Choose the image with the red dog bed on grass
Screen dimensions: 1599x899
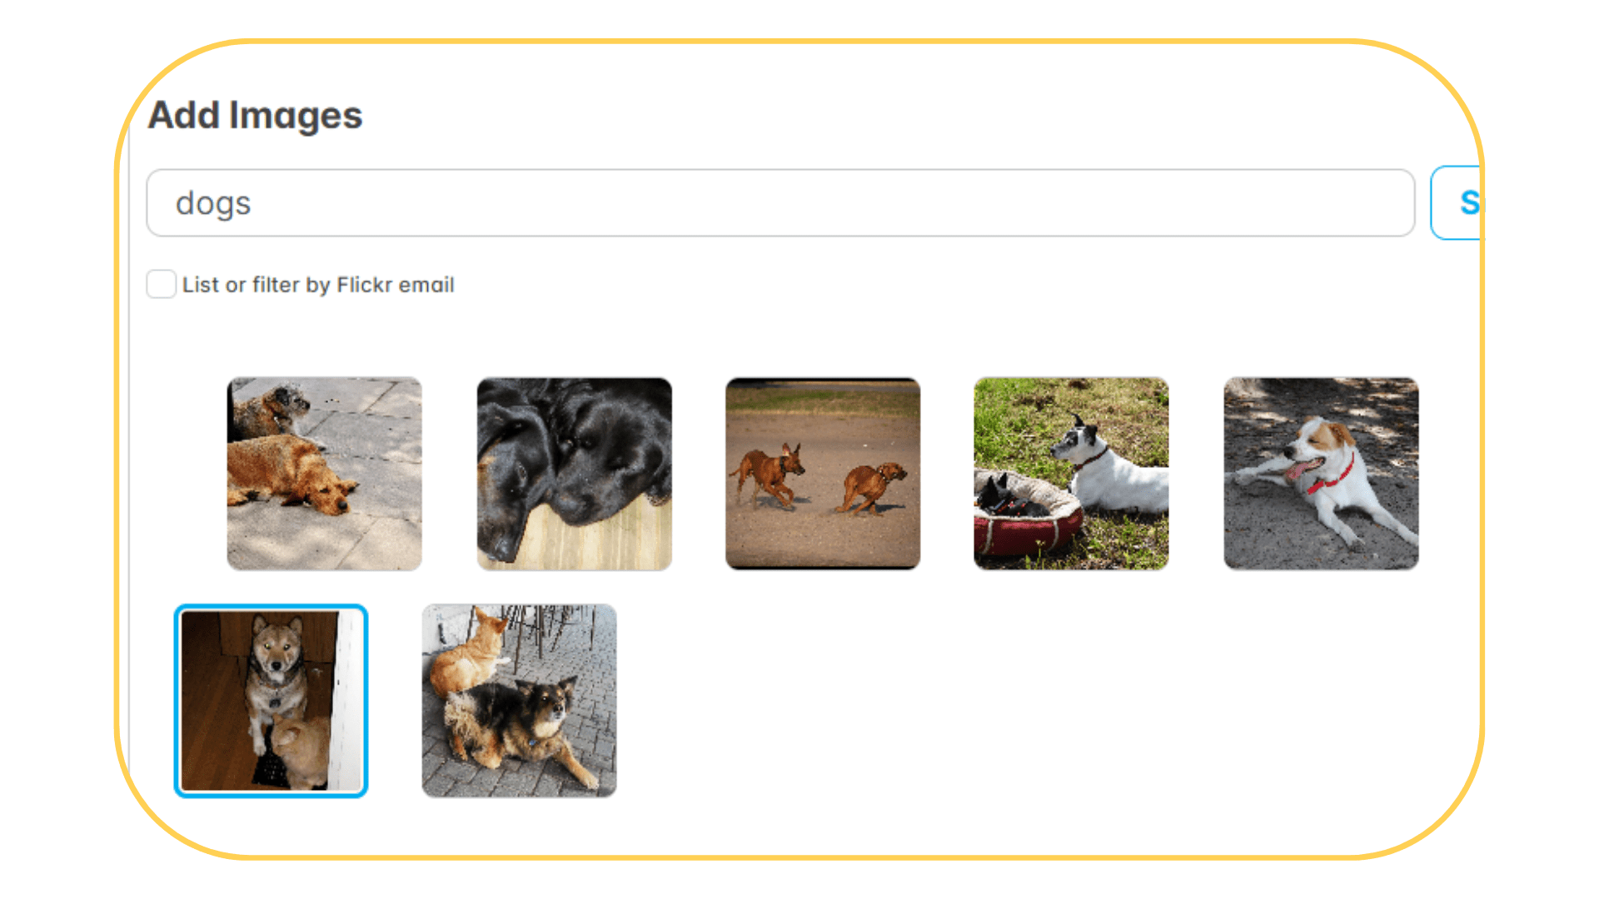[x=1071, y=474]
